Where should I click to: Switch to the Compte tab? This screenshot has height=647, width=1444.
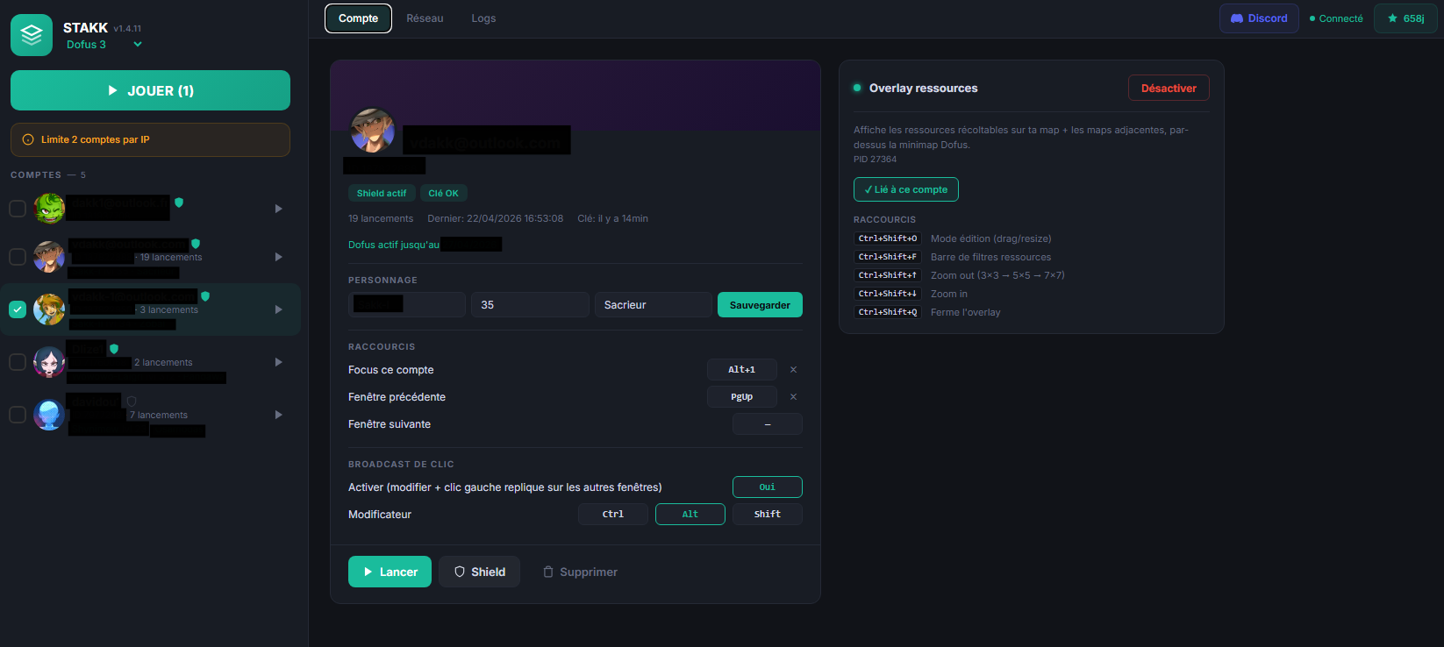click(x=358, y=18)
